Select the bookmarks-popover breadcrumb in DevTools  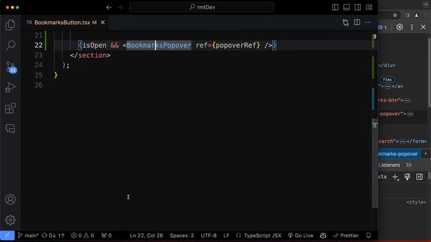[x=399, y=154]
